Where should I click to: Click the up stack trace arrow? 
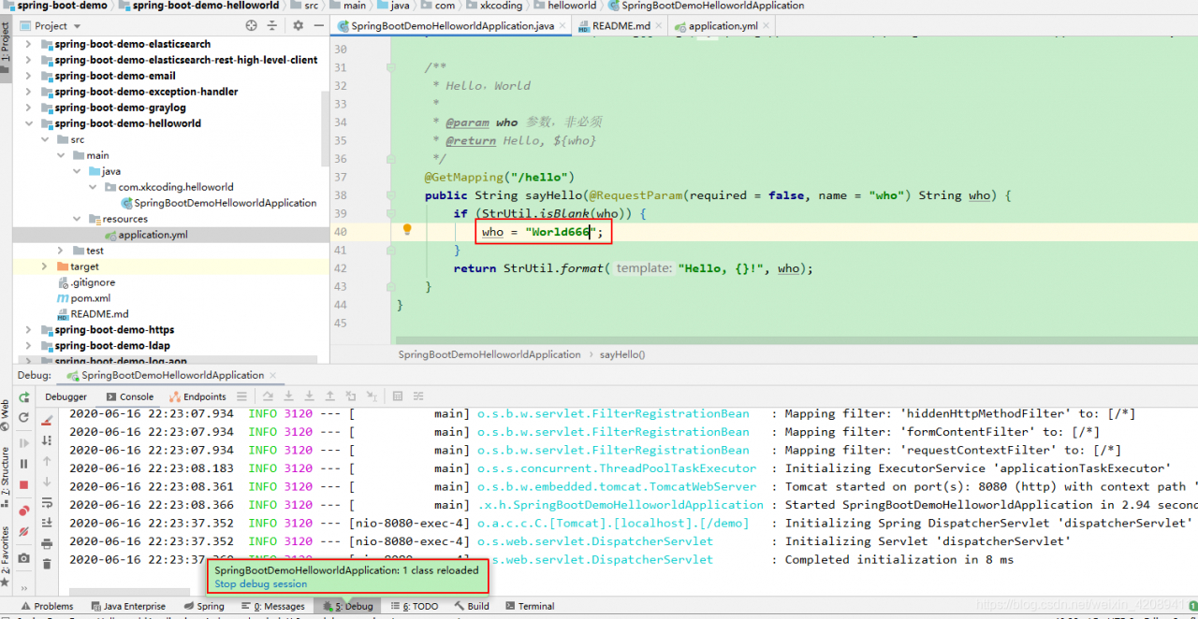click(x=47, y=461)
